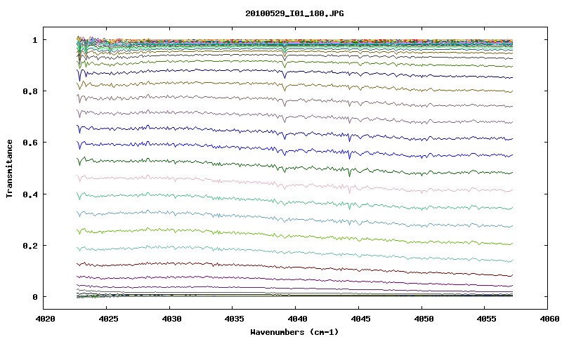Click the x-axis tick label 4045
The image size is (562, 337).
(360, 319)
